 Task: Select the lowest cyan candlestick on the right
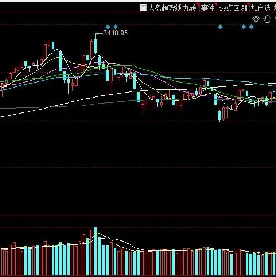[x=219, y=116]
